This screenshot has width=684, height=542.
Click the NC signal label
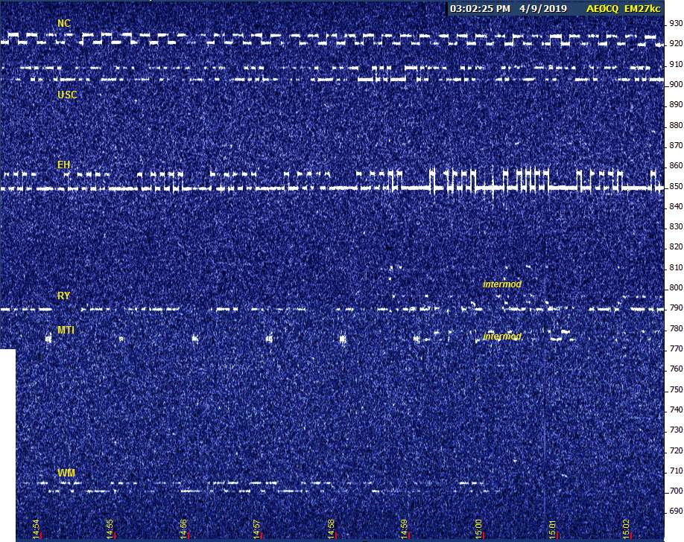[64, 24]
